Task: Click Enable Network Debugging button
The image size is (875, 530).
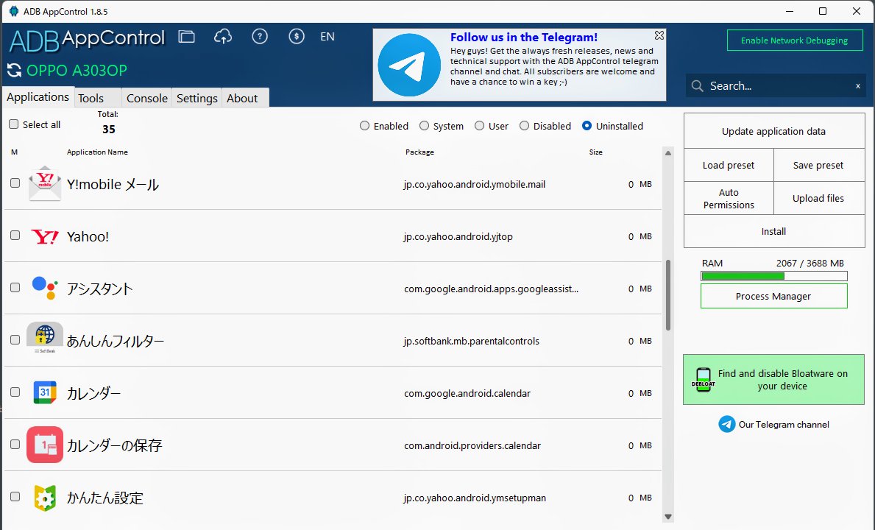Action: (x=795, y=40)
